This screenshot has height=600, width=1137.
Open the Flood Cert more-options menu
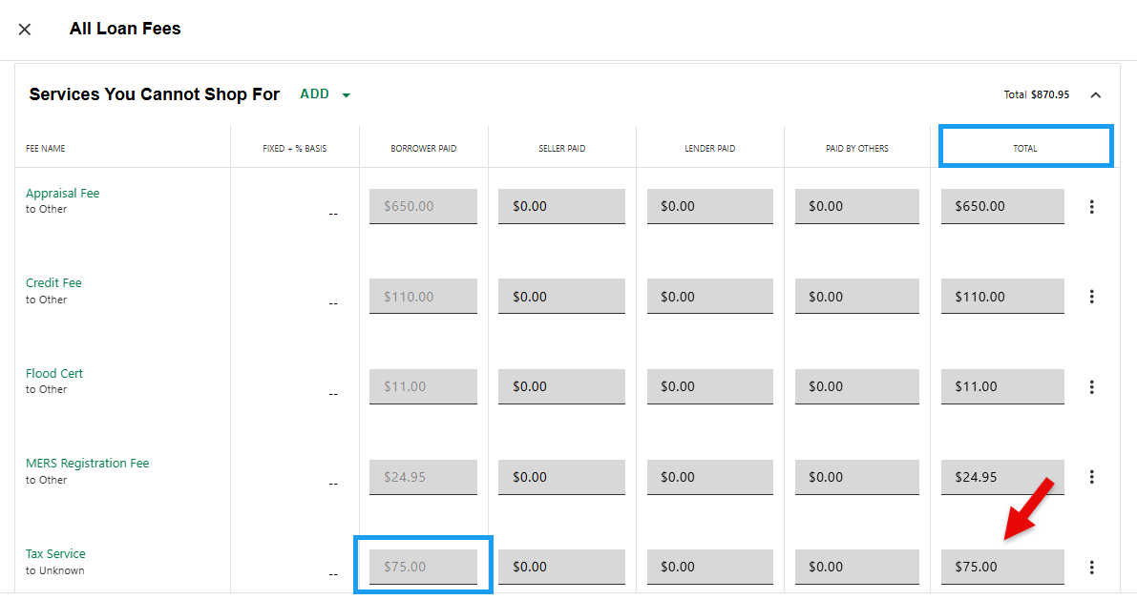coord(1091,387)
